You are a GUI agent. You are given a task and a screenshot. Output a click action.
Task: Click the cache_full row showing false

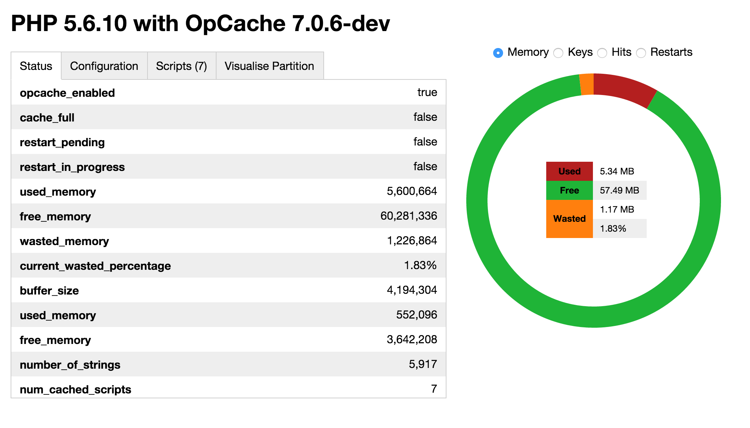click(230, 117)
